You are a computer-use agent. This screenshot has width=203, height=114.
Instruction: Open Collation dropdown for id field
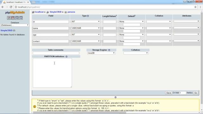click(159, 22)
